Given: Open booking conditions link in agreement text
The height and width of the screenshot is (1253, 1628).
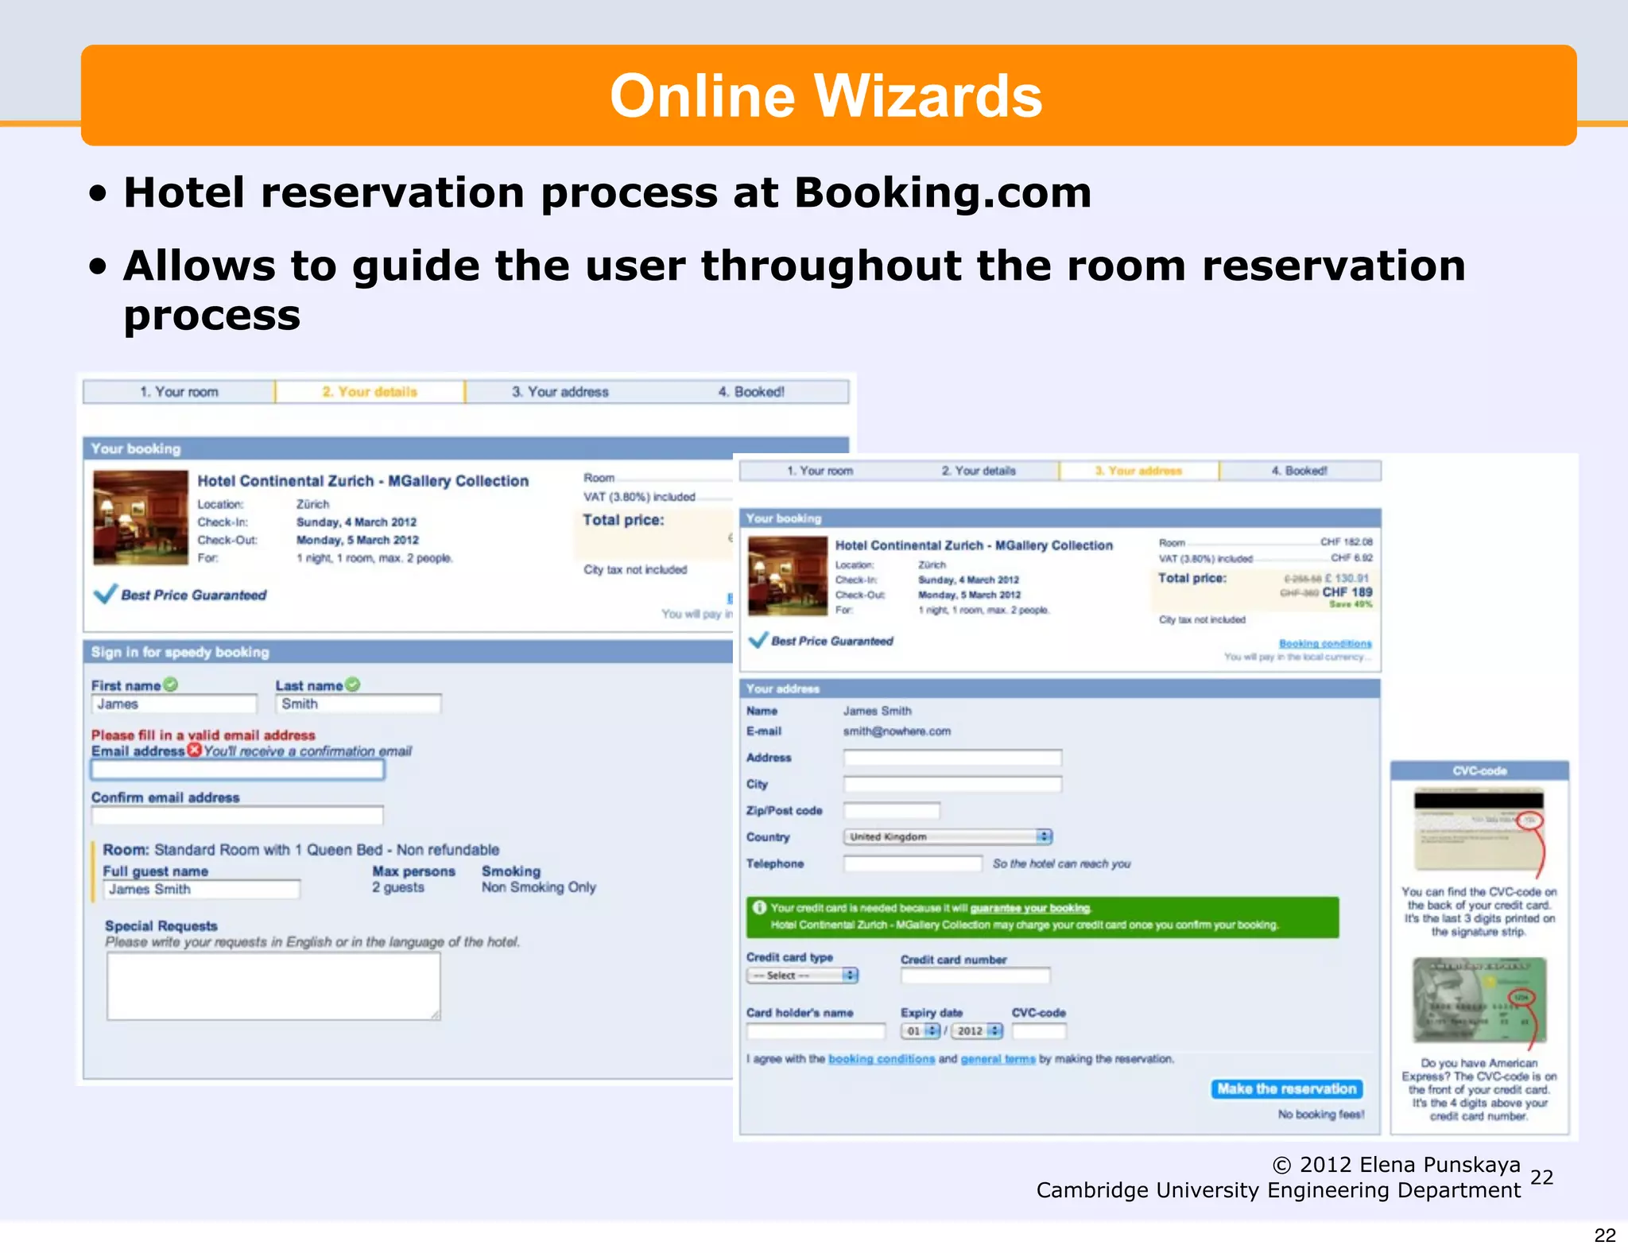Looking at the screenshot, I should click(882, 1058).
